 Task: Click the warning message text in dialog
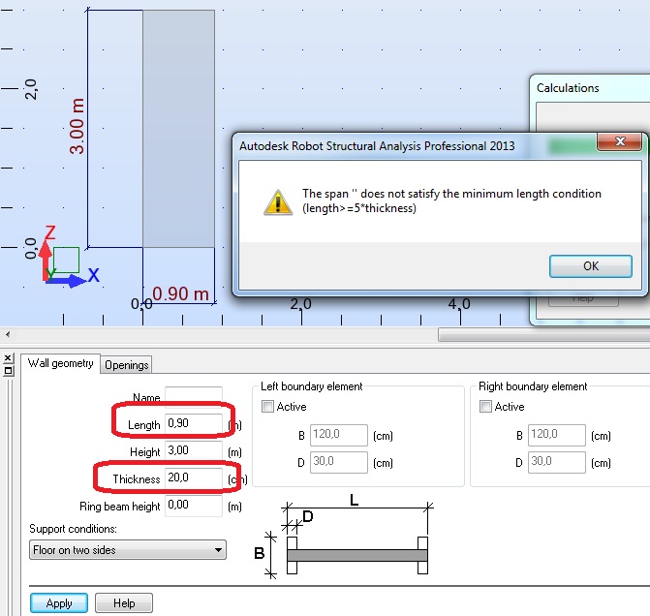click(451, 200)
